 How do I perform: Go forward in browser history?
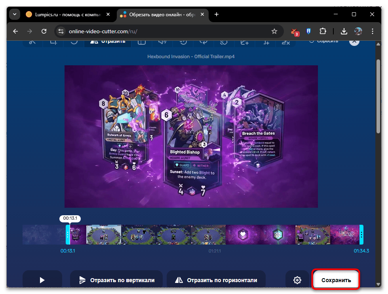30,31
